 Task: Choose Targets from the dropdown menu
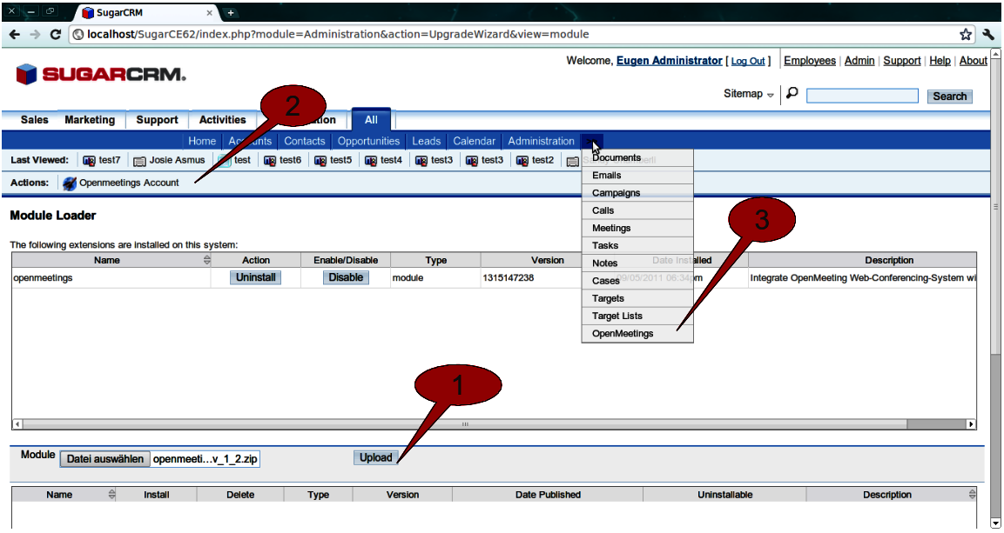[x=637, y=298]
